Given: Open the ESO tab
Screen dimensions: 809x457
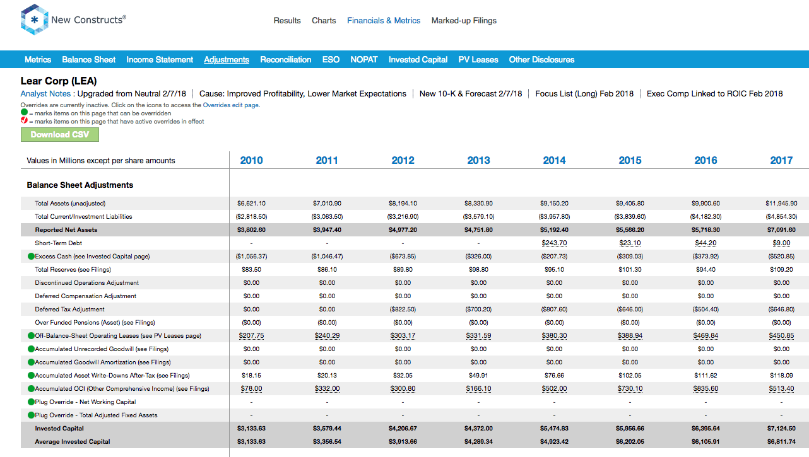Looking at the screenshot, I should click(331, 60).
